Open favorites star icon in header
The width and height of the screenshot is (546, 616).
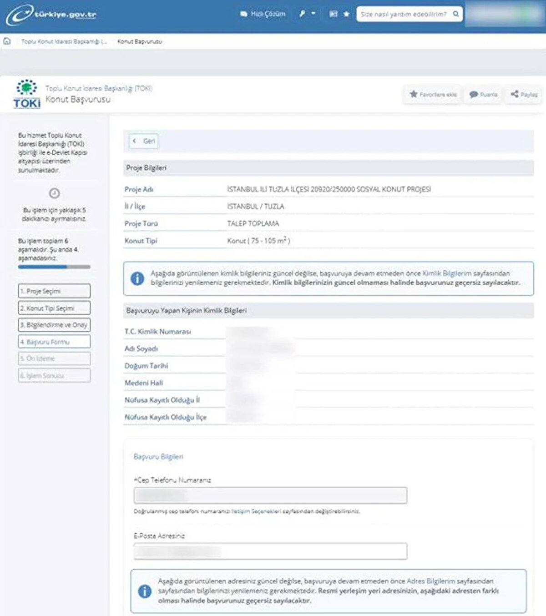click(346, 14)
